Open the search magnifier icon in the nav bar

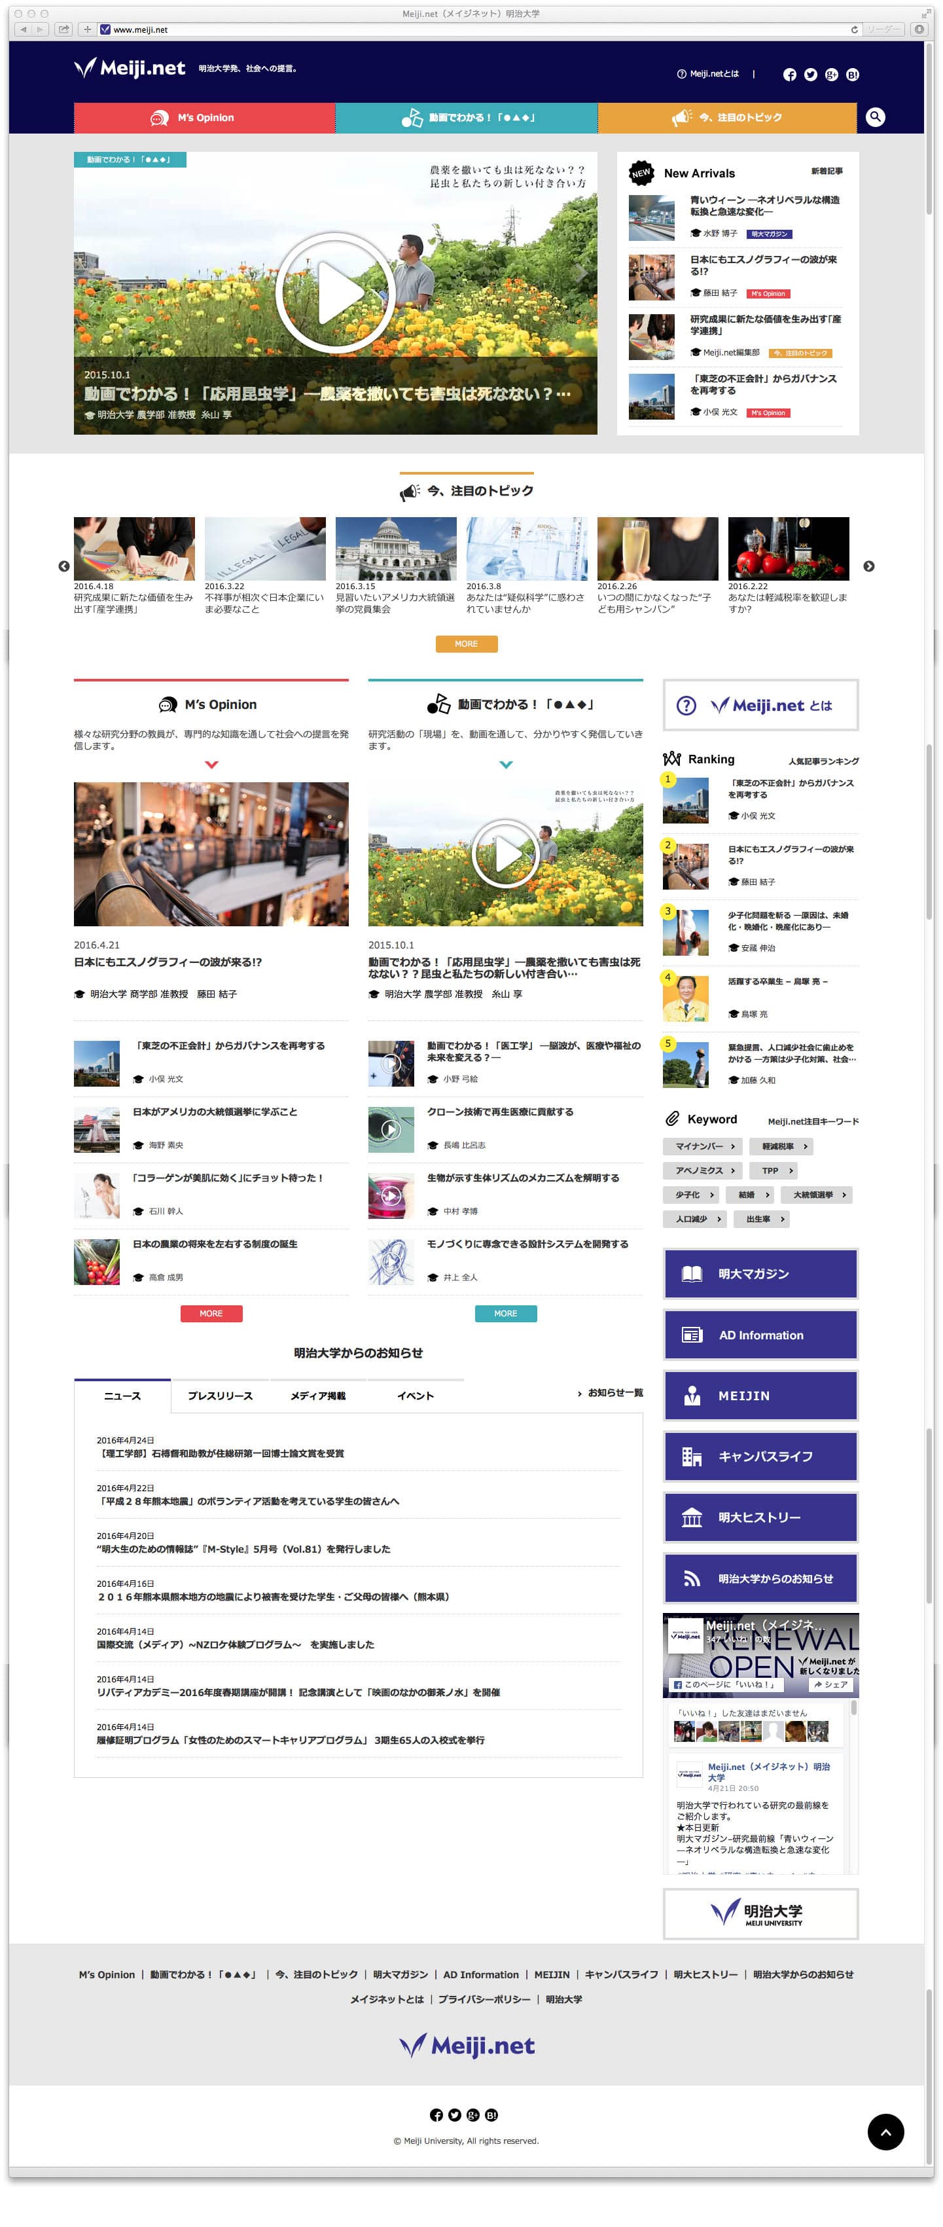click(x=875, y=117)
